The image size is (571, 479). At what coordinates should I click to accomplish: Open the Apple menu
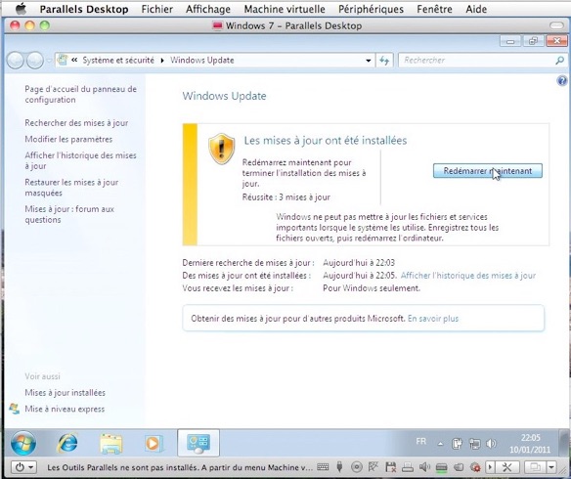21,9
